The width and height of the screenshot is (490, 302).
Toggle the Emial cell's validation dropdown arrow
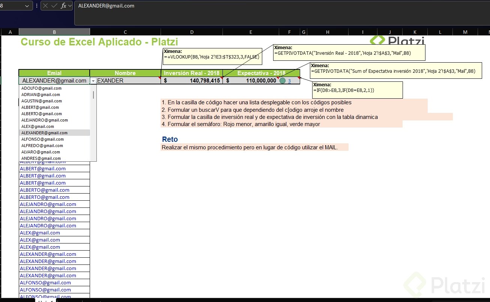pyautogui.click(x=93, y=81)
